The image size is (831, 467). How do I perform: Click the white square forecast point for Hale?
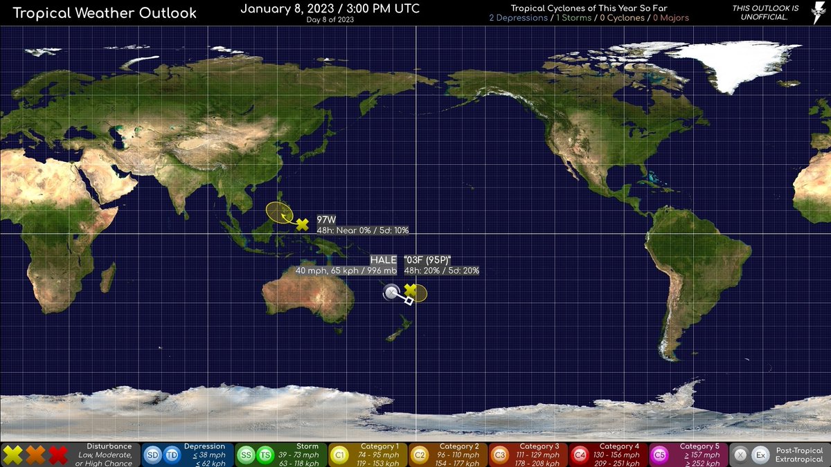click(409, 300)
